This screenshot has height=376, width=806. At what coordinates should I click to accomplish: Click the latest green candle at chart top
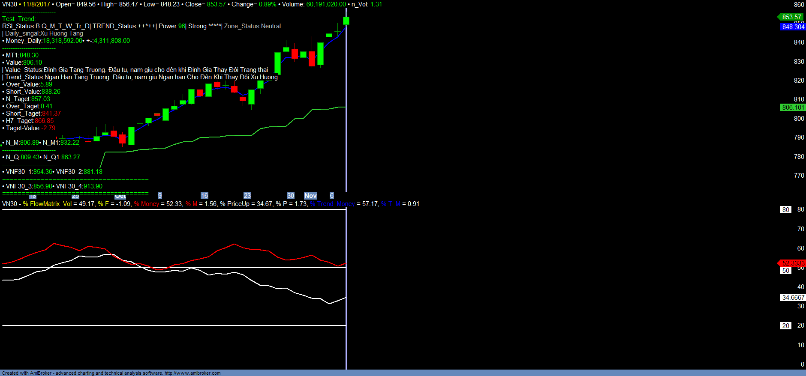point(346,21)
